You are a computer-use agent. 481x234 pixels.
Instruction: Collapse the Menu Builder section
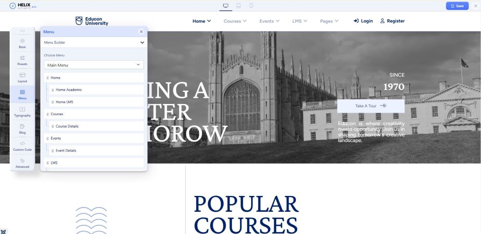click(142, 42)
